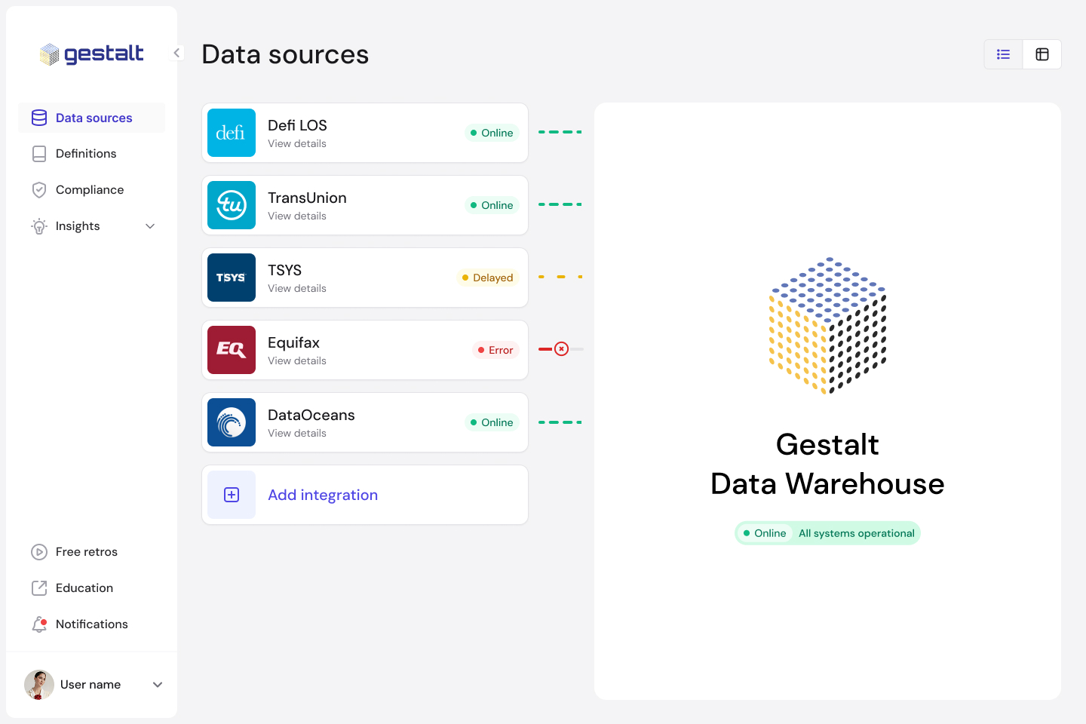Select the Definitions menu item
This screenshot has width=1086, height=724.
click(x=86, y=153)
